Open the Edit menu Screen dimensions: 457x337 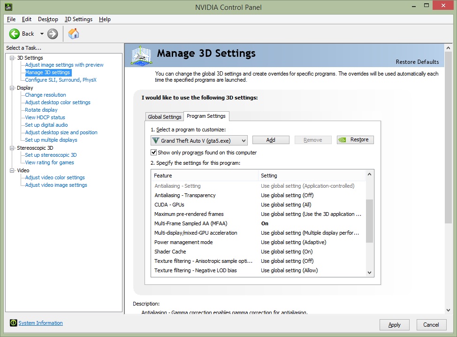(x=27, y=19)
